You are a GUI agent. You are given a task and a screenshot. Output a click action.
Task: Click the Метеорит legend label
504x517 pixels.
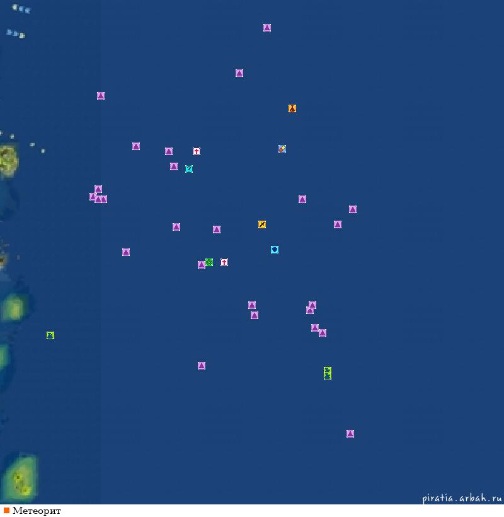point(37,511)
